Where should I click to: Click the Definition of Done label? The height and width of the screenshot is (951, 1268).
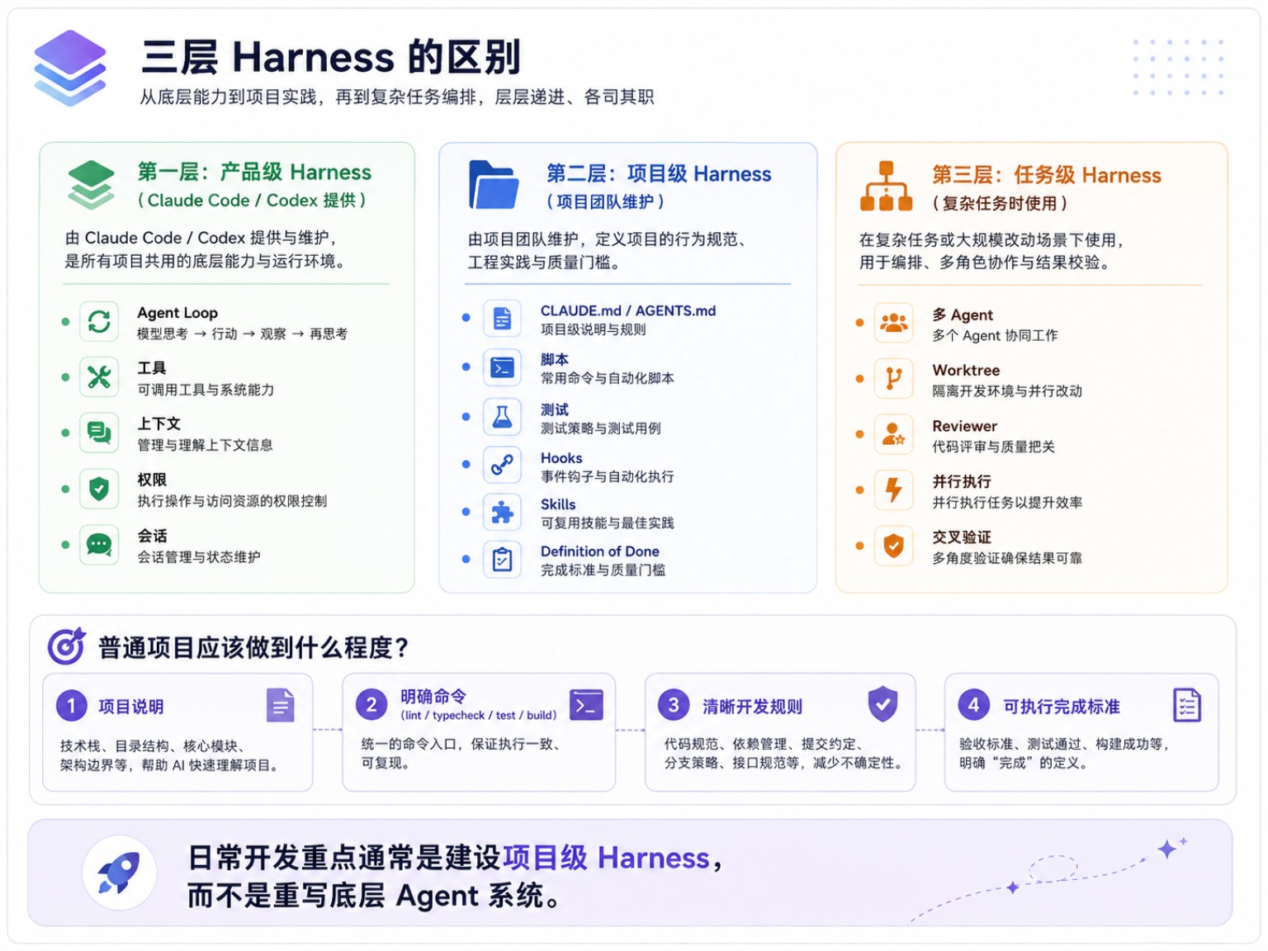point(600,551)
